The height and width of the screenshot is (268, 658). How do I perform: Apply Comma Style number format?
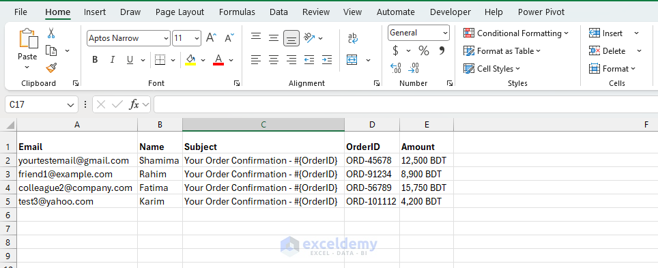pyautogui.click(x=442, y=50)
